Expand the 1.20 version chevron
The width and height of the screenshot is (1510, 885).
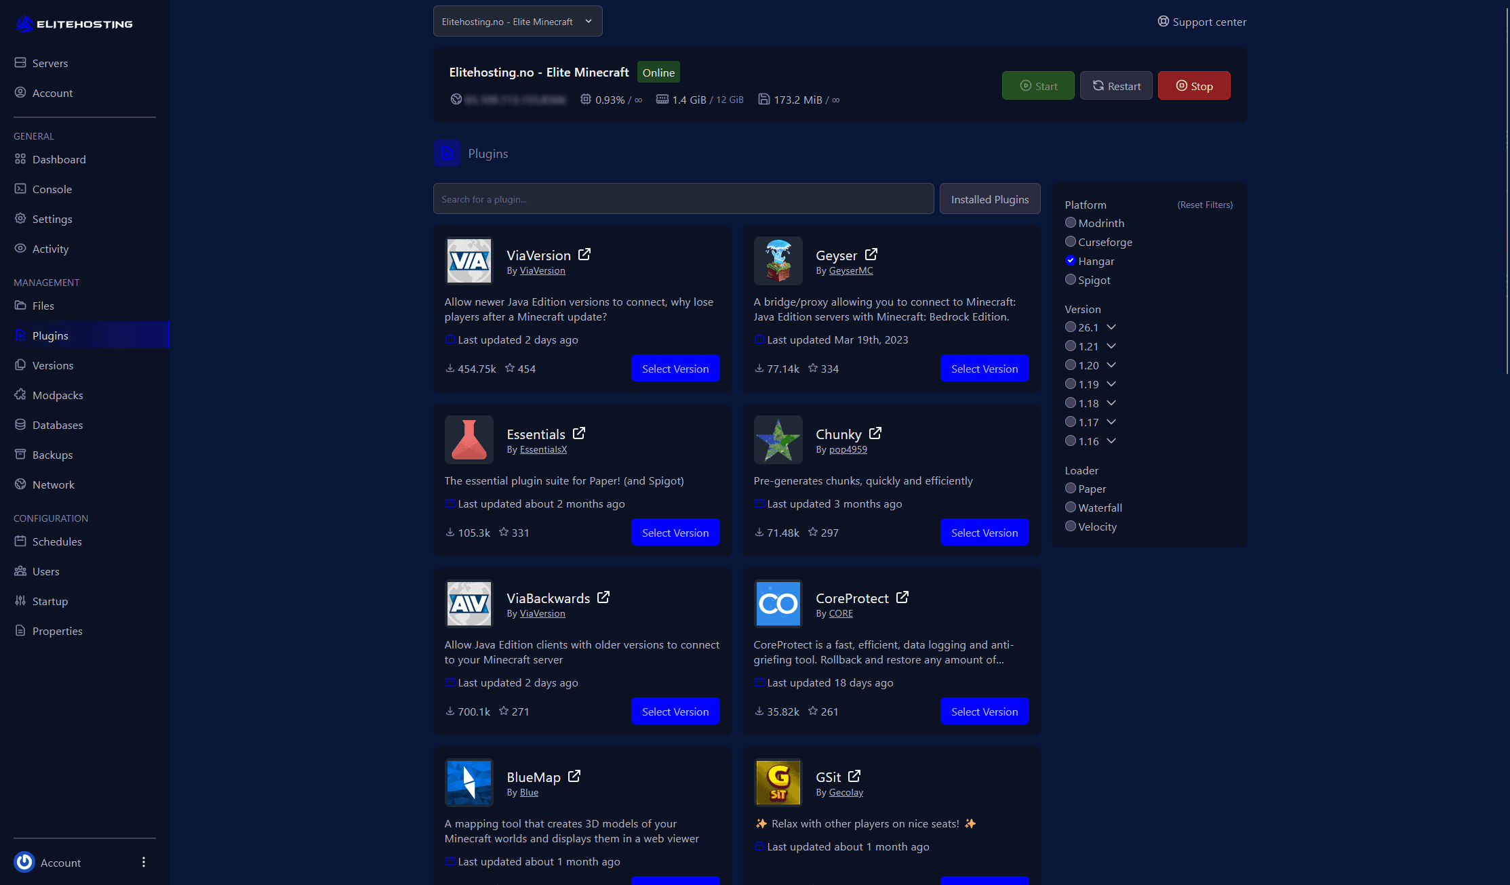tap(1111, 365)
